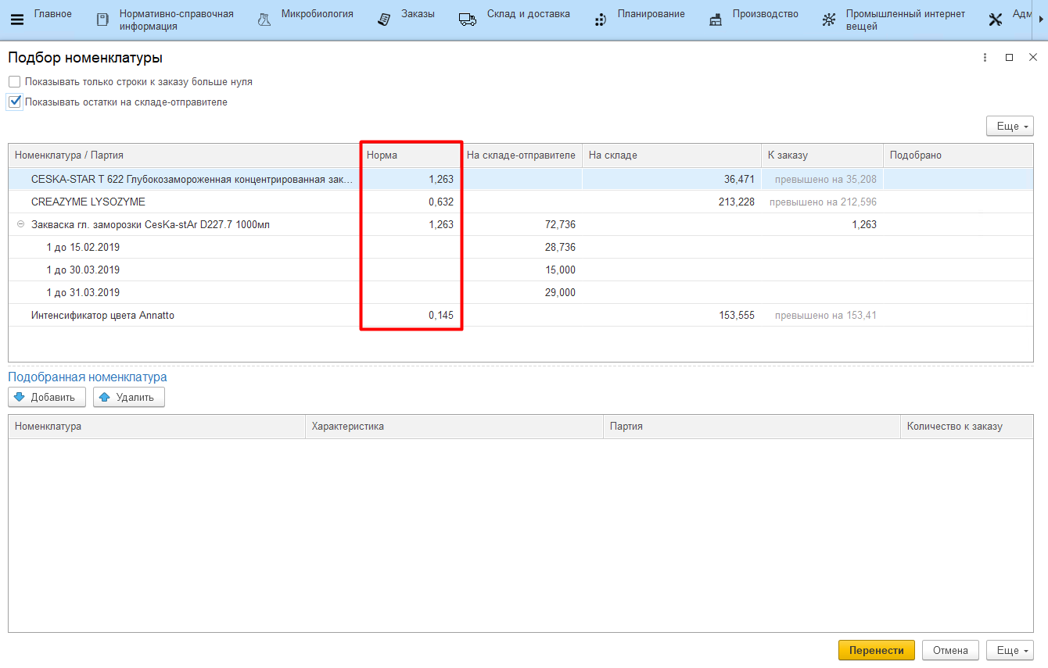Click the Микробиология flask icon
Image resolution: width=1048 pixels, height=668 pixels.
pyautogui.click(x=264, y=20)
